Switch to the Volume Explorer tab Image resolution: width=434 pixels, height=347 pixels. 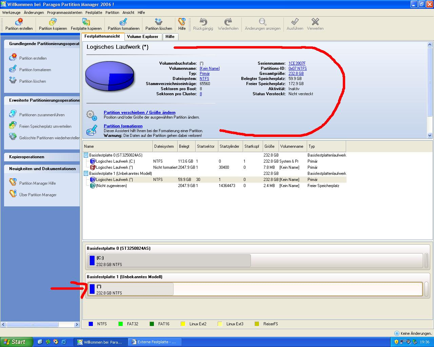(143, 37)
